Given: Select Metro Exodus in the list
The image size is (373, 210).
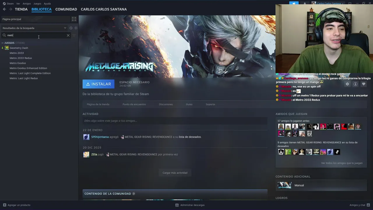Looking at the screenshot, I should click(18, 63).
